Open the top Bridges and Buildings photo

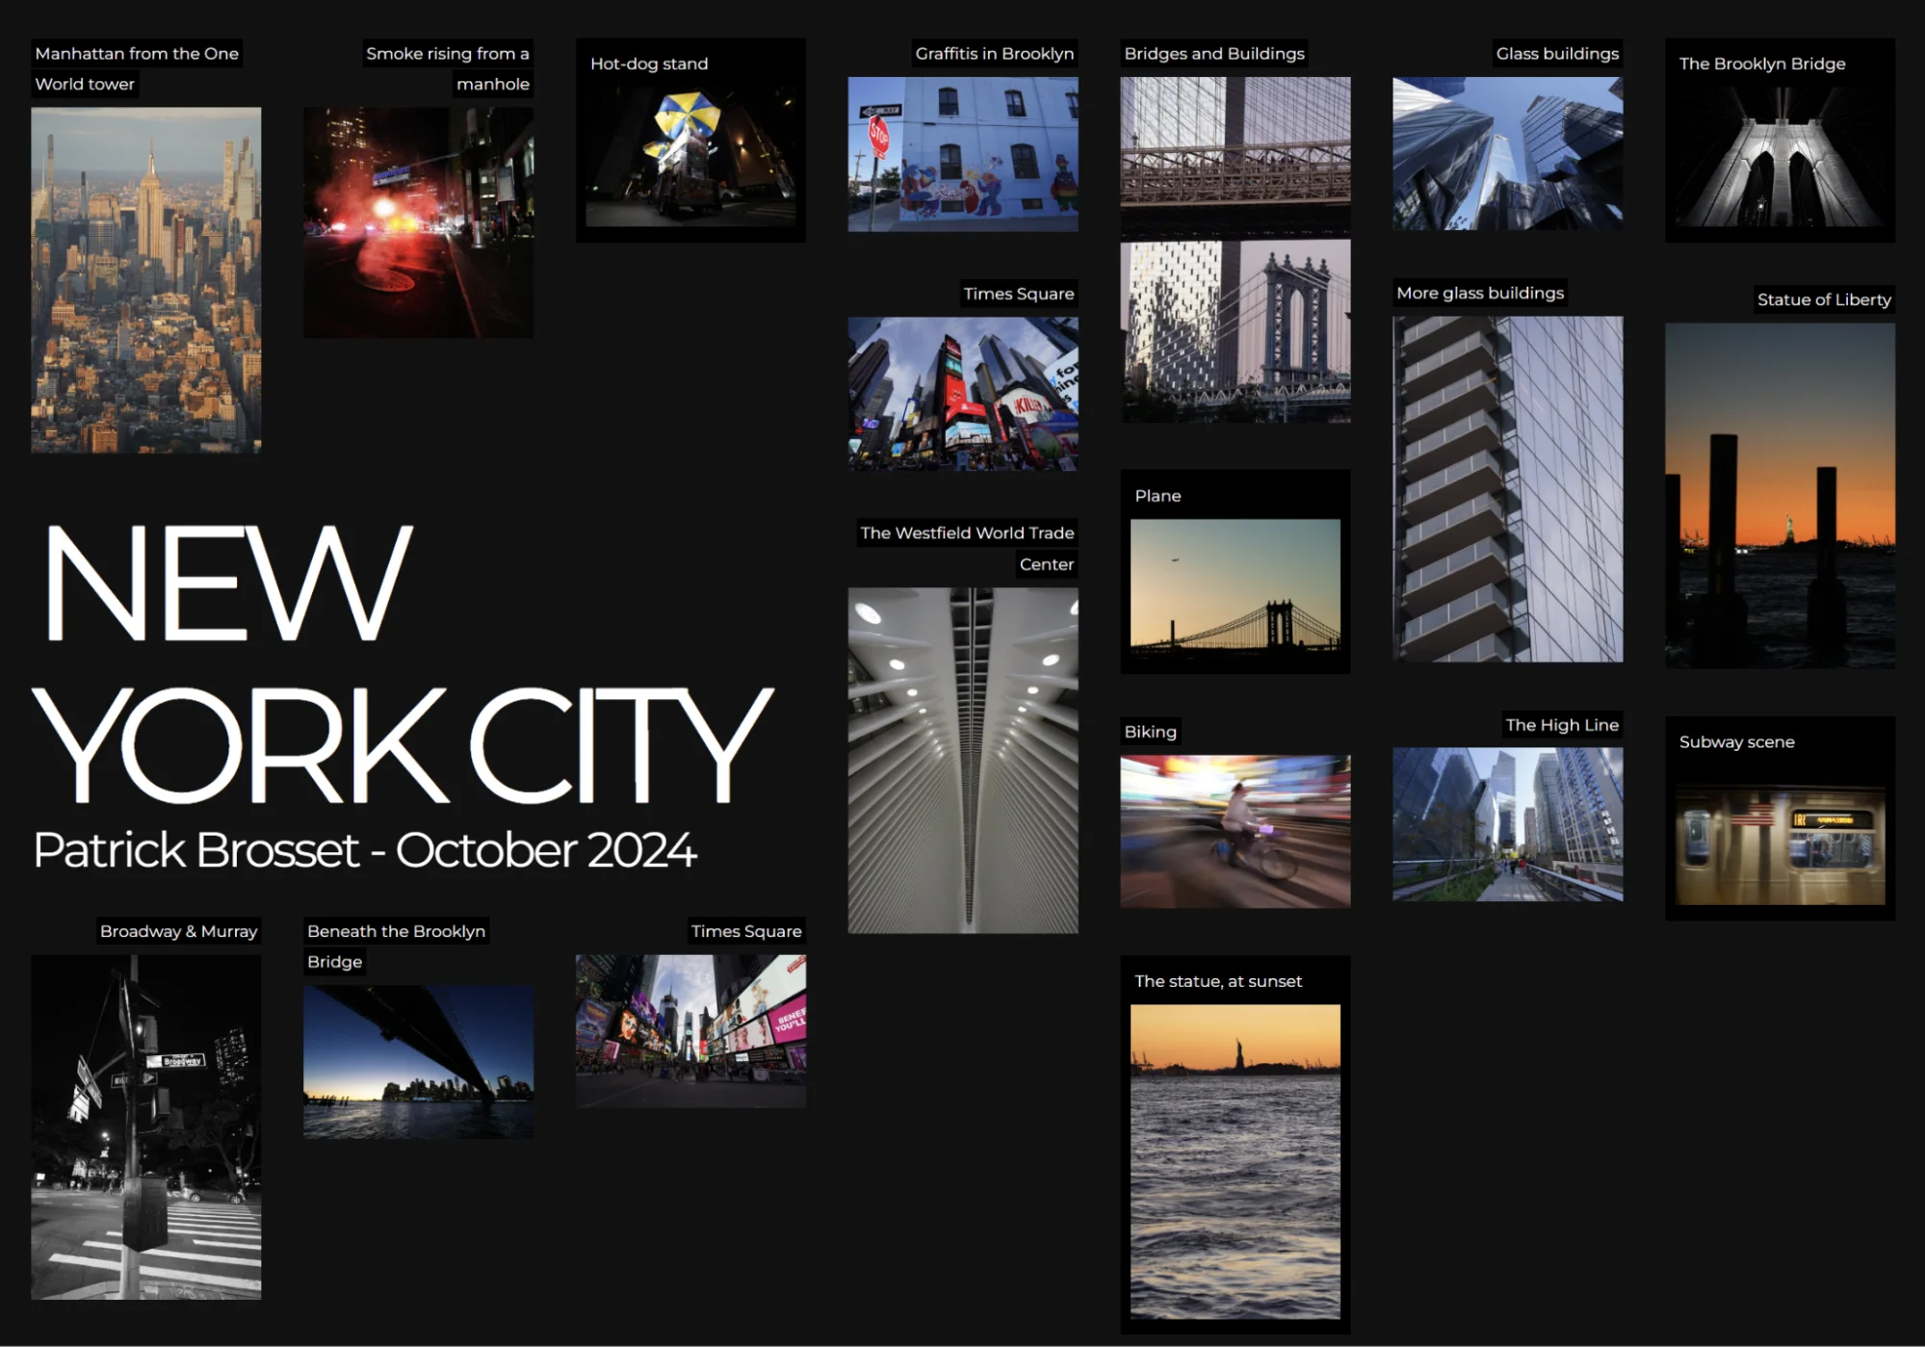tap(1235, 154)
